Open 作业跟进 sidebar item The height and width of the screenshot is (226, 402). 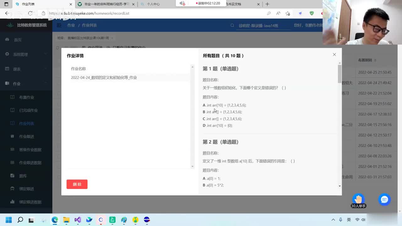[x=26, y=137]
